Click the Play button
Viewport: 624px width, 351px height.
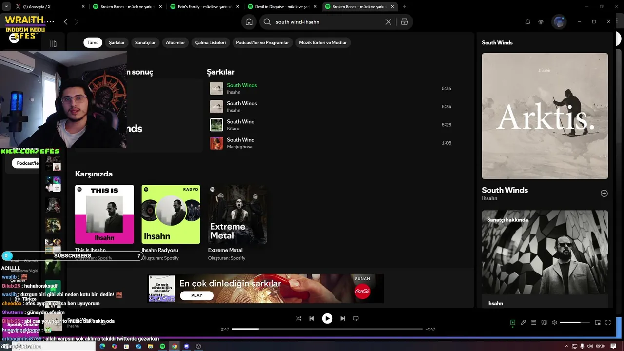[327, 318]
